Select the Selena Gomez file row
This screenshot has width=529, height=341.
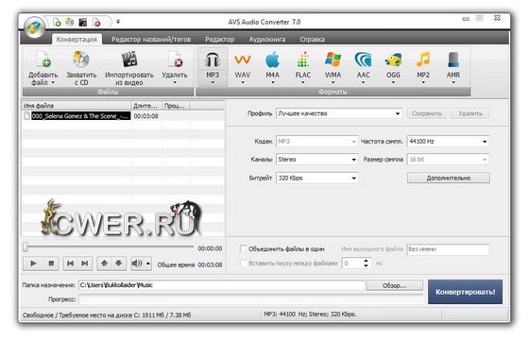point(123,116)
